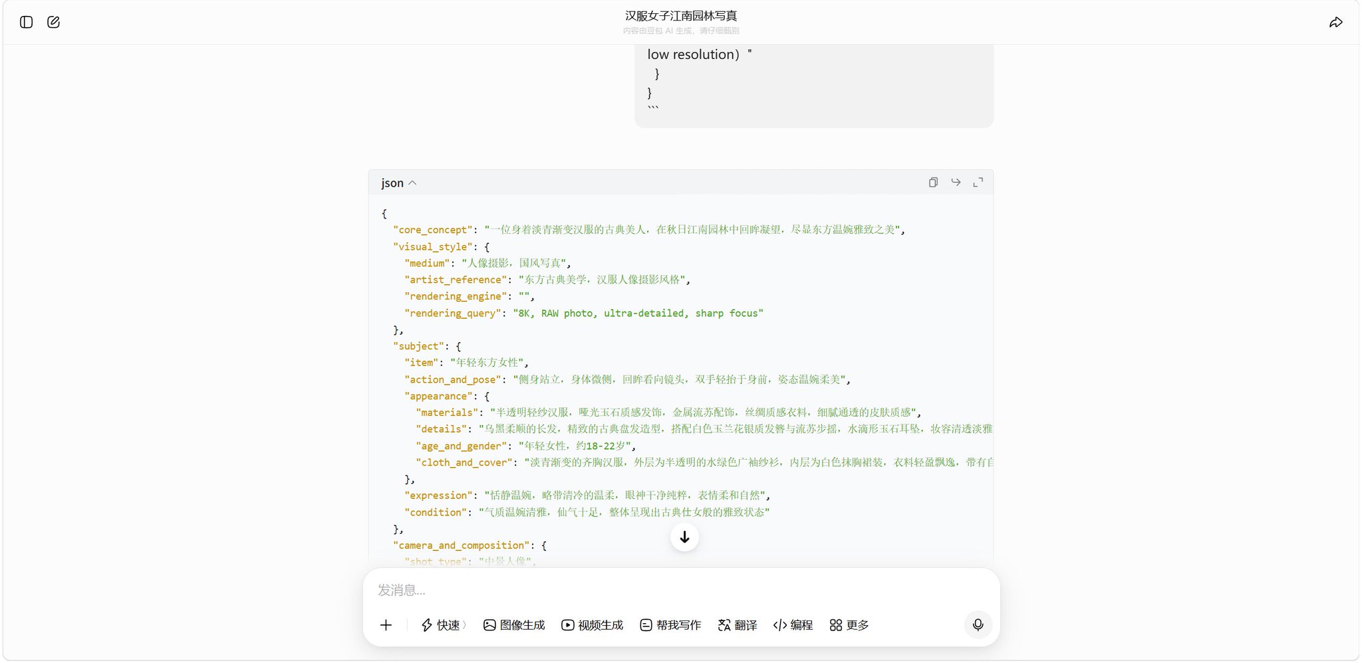Click the "rendering_query" line in code
The width and height of the screenshot is (1362, 663).
584,313
